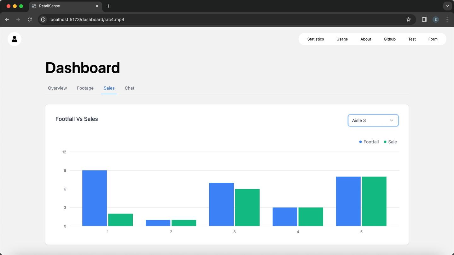Image resolution: width=454 pixels, height=255 pixels.
Task: Toggle the Sale legend item
Action: point(390,142)
